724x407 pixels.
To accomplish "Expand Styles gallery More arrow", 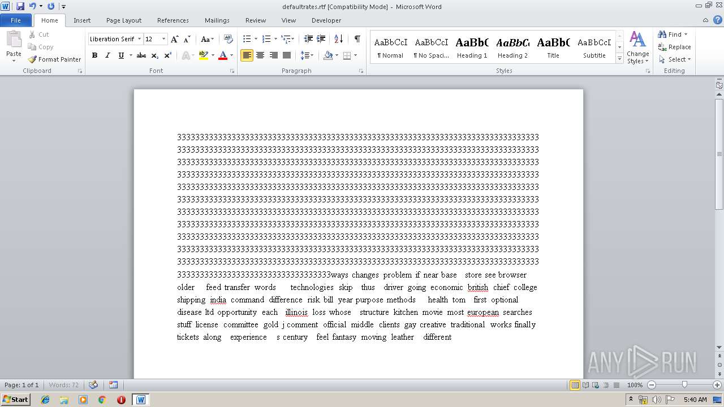I will click(x=619, y=58).
